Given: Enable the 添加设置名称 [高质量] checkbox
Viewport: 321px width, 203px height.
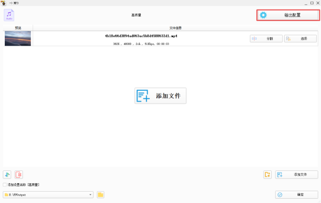Looking at the screenshot, I should click(x=5, y=185).
